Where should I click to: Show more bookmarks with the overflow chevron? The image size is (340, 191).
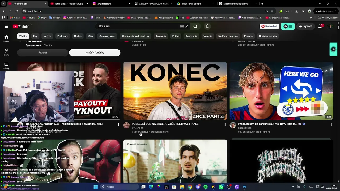311,18
